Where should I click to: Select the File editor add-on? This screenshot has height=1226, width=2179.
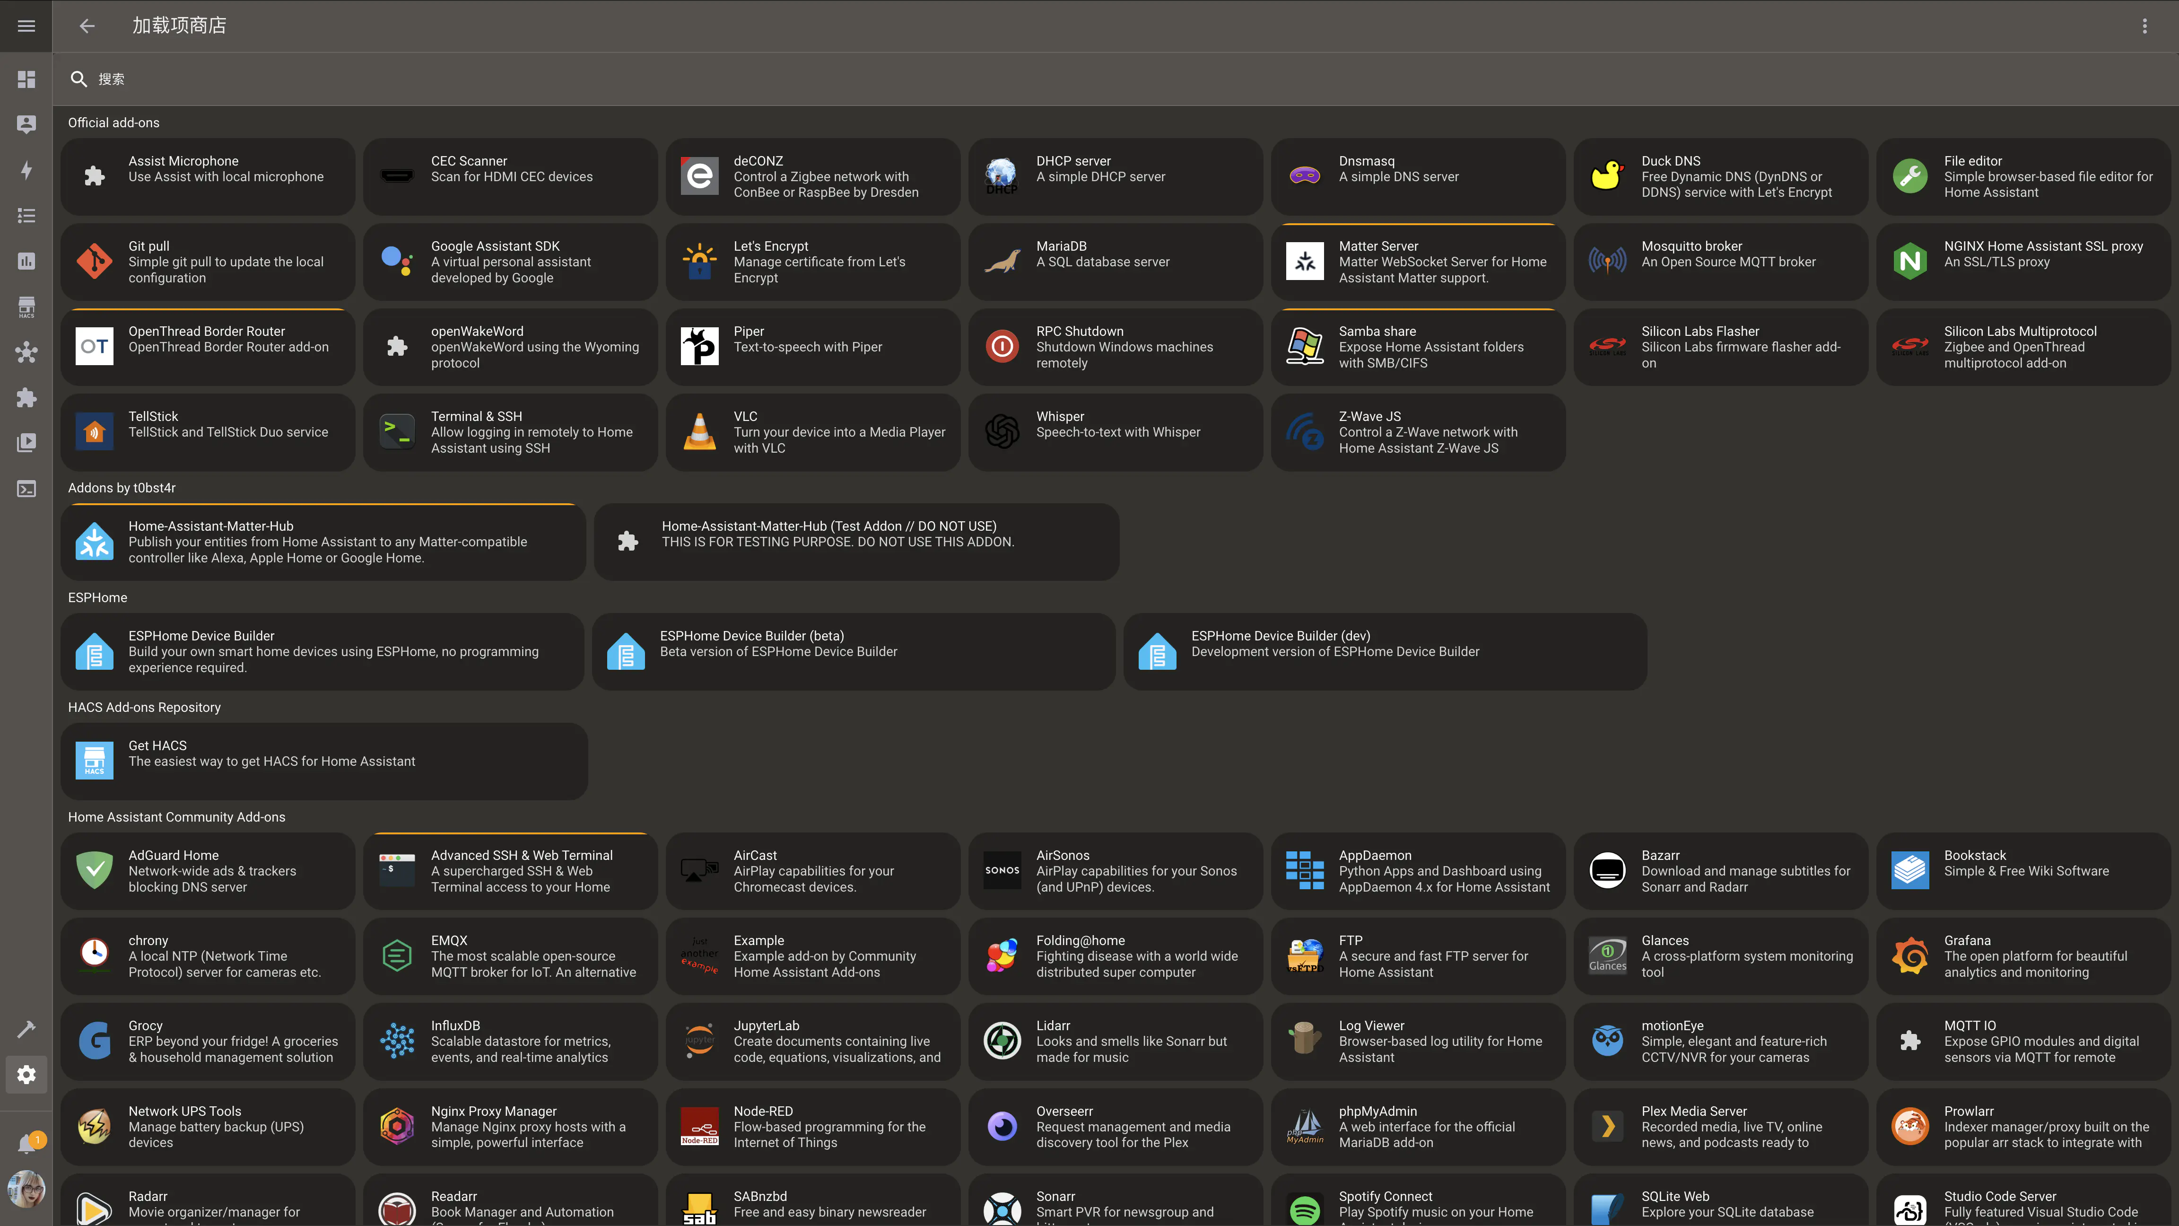[2022, 176]
